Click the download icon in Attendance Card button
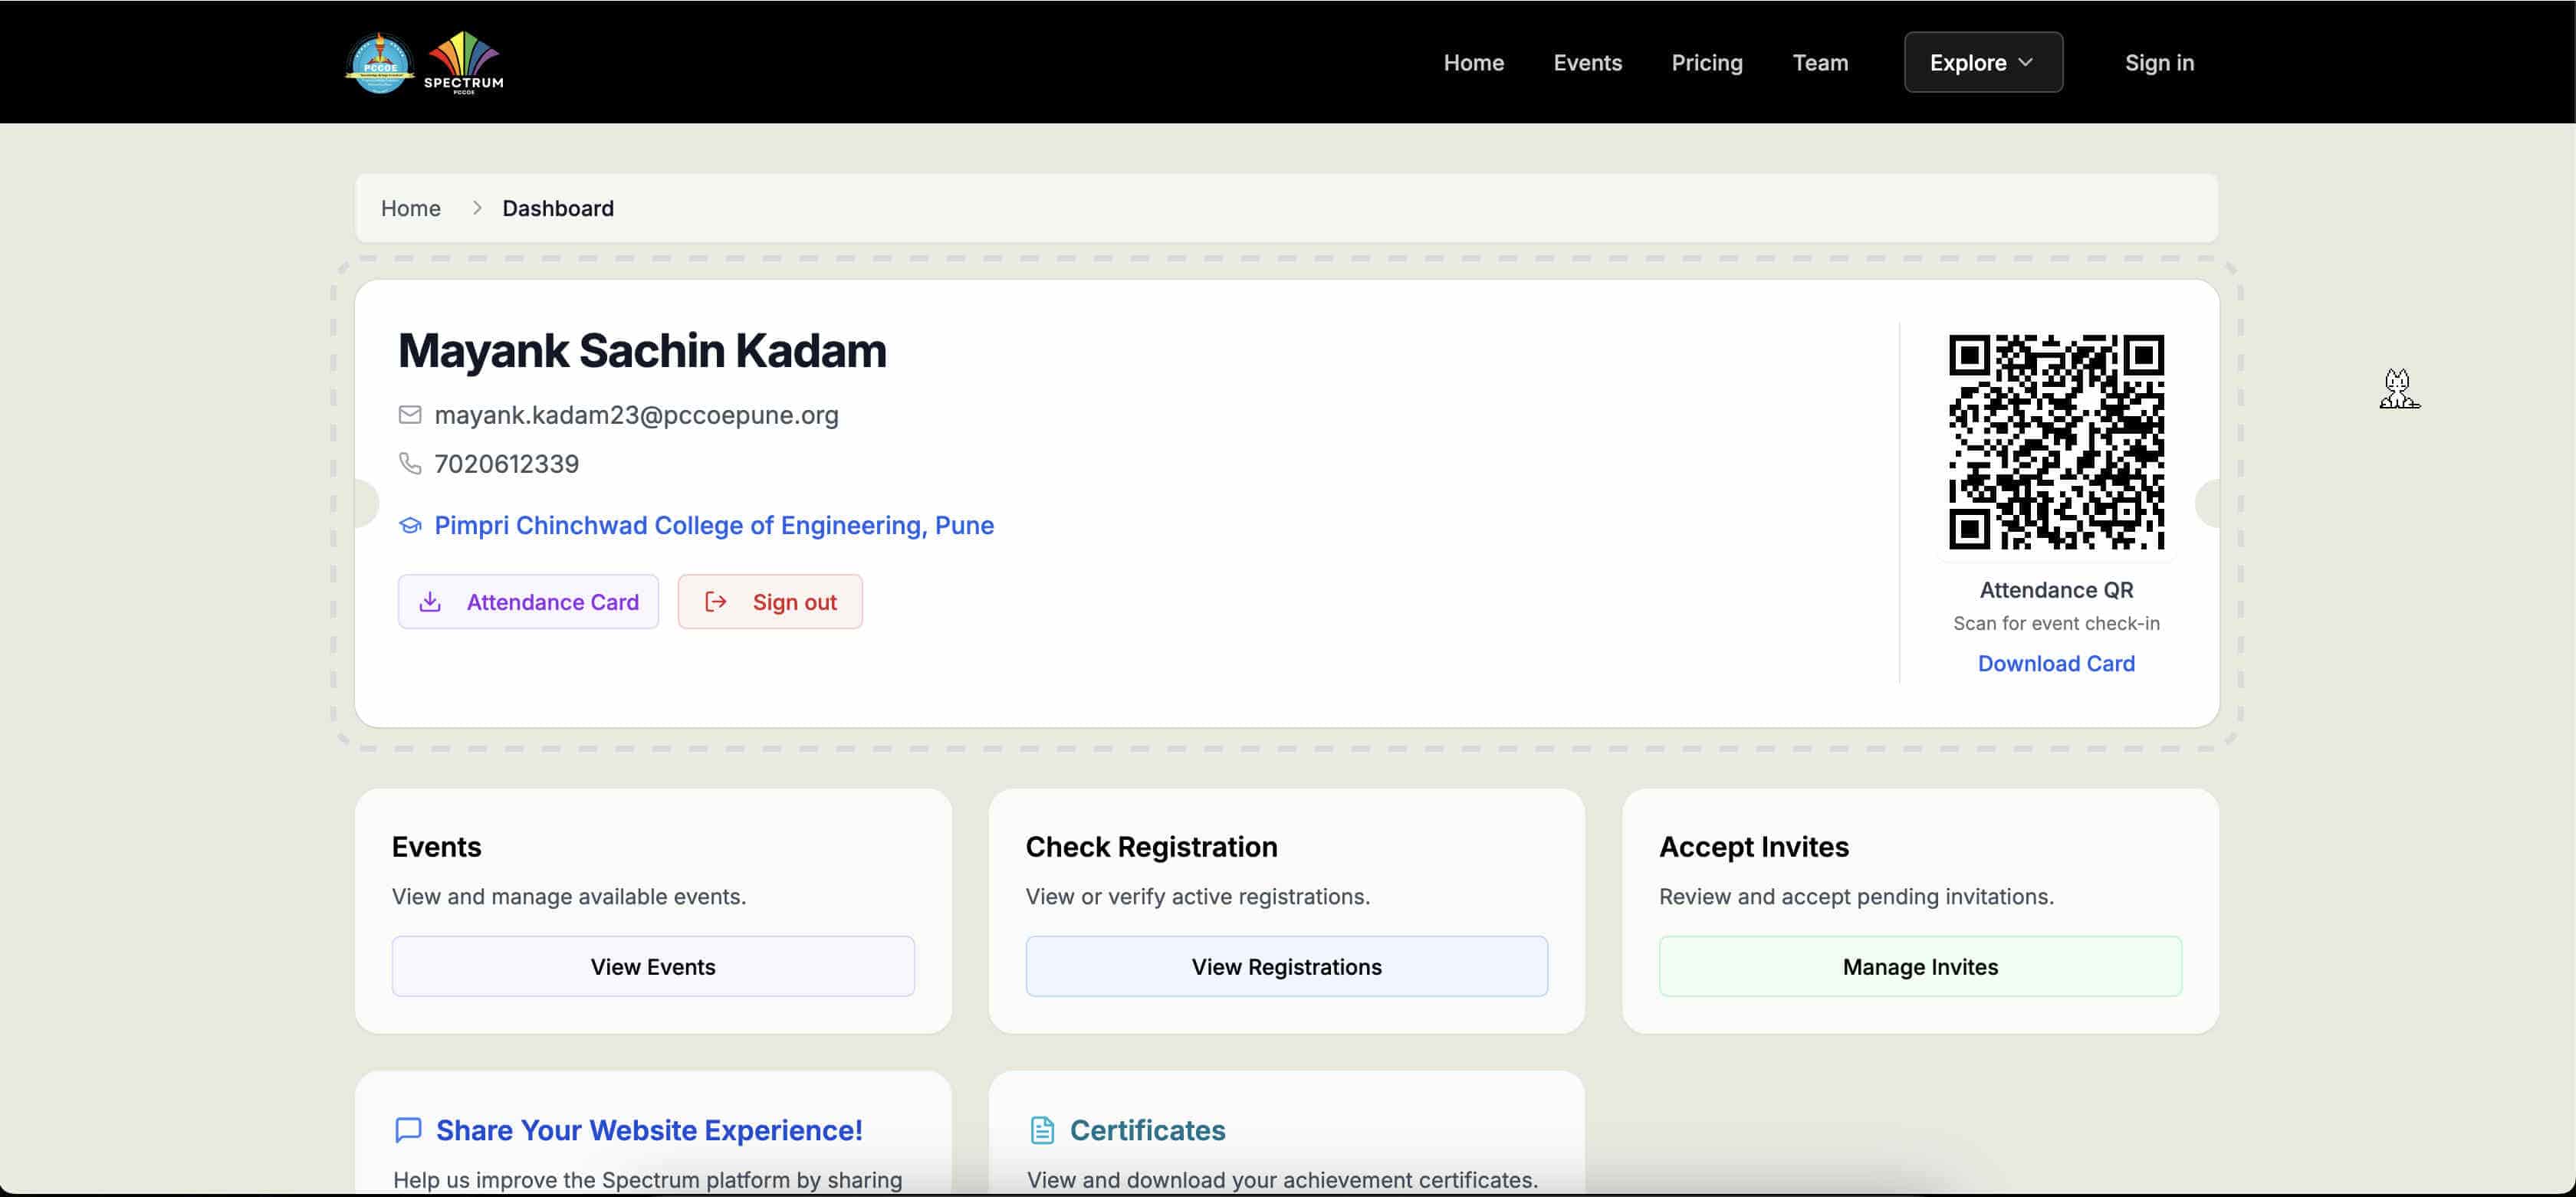Image resolution: width=2576 pixels, height=1197 pixels. (x=430, y=602)
